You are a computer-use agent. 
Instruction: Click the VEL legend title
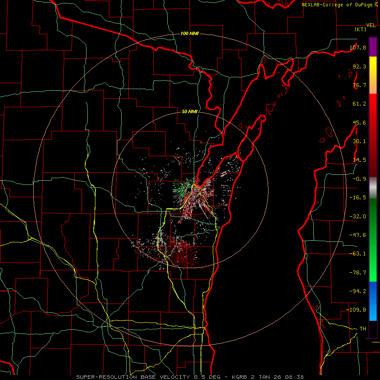(371, 25)
